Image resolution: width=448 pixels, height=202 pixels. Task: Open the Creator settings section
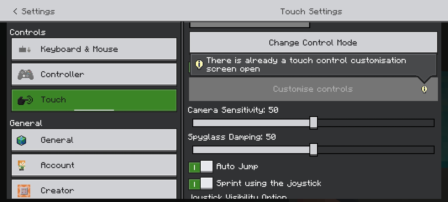tap(94, 190)
